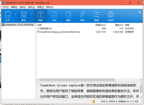Viewport: 144px width, 105px height.
Task: Click the 应用程序 type cell
Action: (x=129, y=32)
